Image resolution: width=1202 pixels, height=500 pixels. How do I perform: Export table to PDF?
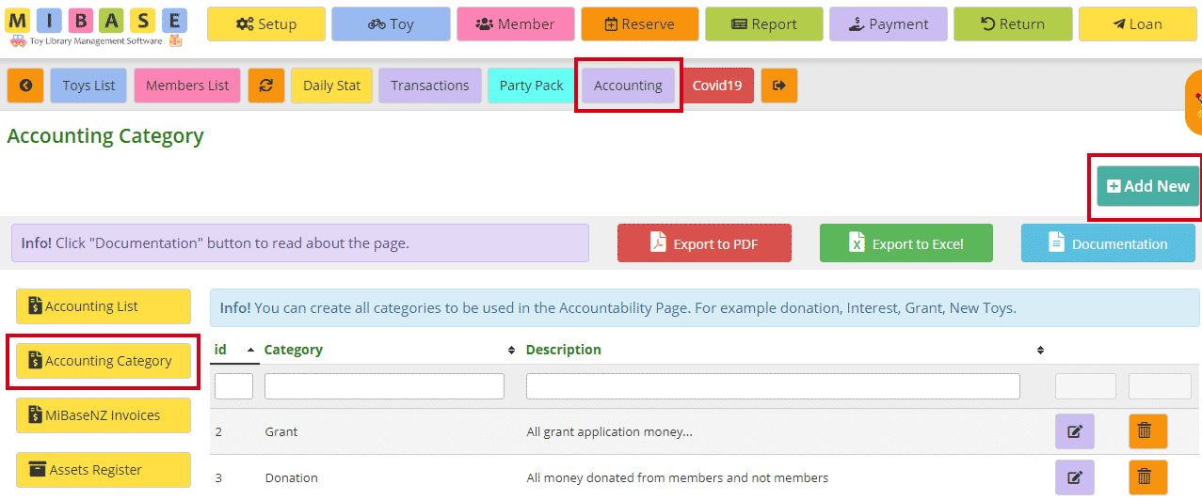(x=704, y=243)
